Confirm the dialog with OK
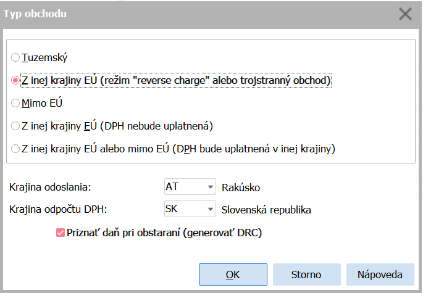 (x=233, y=274)
